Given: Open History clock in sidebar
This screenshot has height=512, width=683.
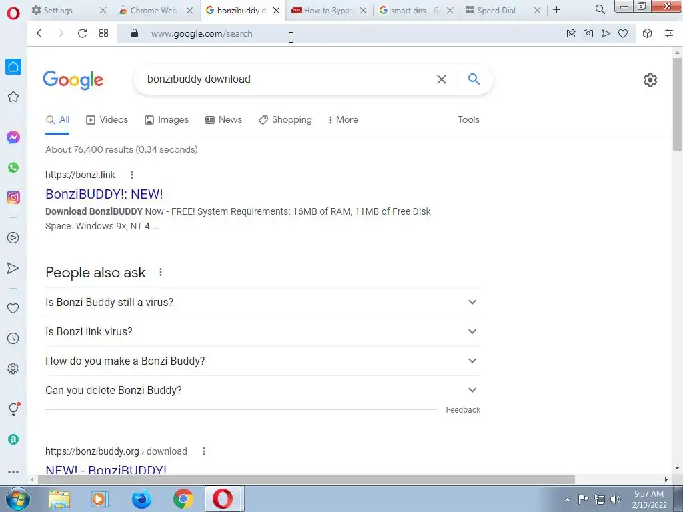Looking at the screenshot, I should [13, 338].
